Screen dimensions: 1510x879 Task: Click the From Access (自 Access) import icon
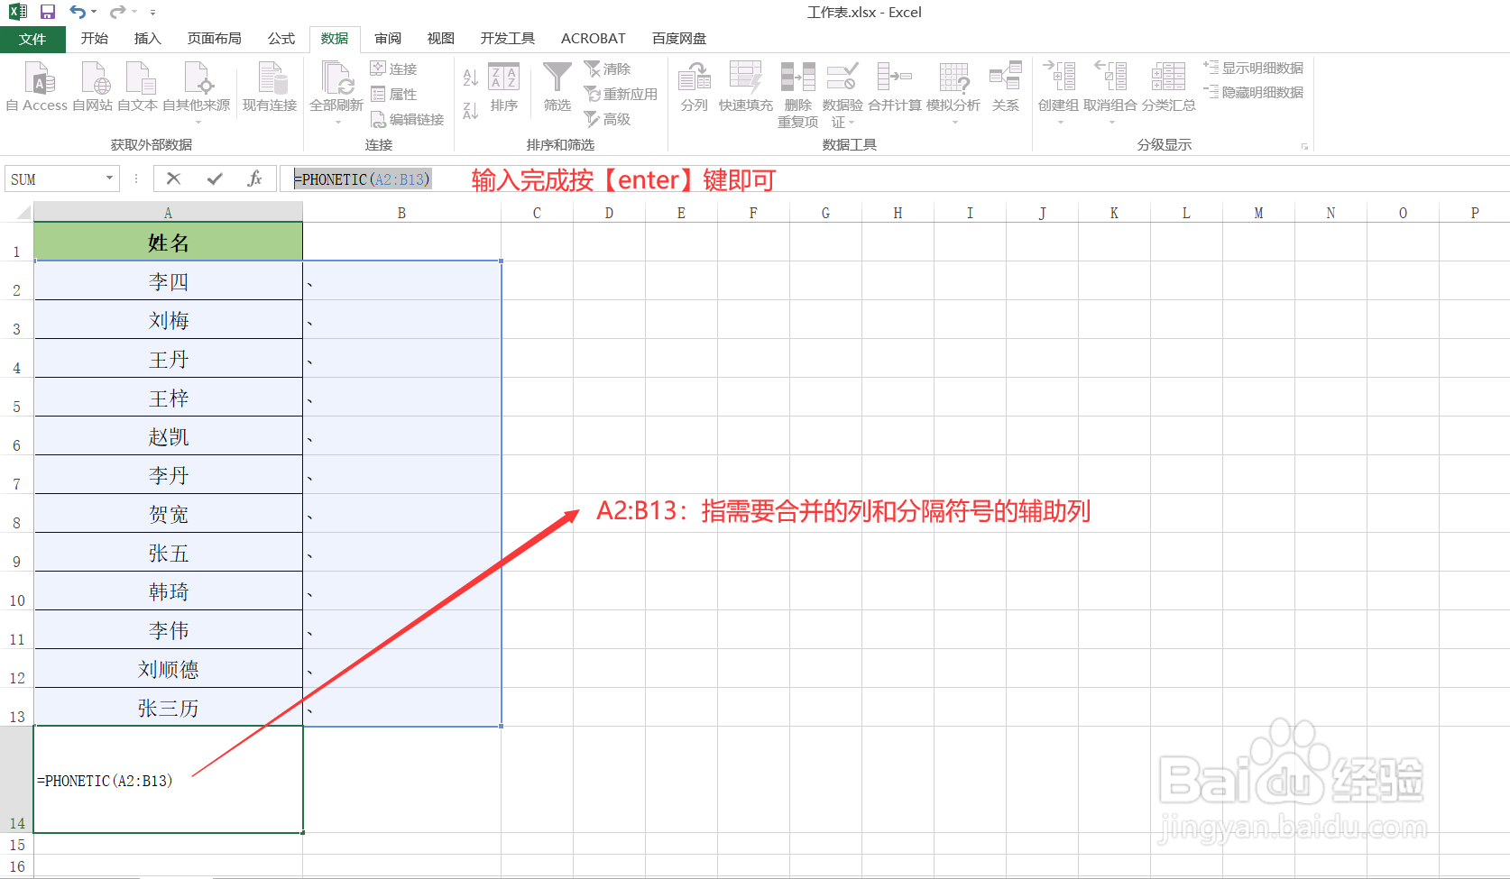coord(38,87)
